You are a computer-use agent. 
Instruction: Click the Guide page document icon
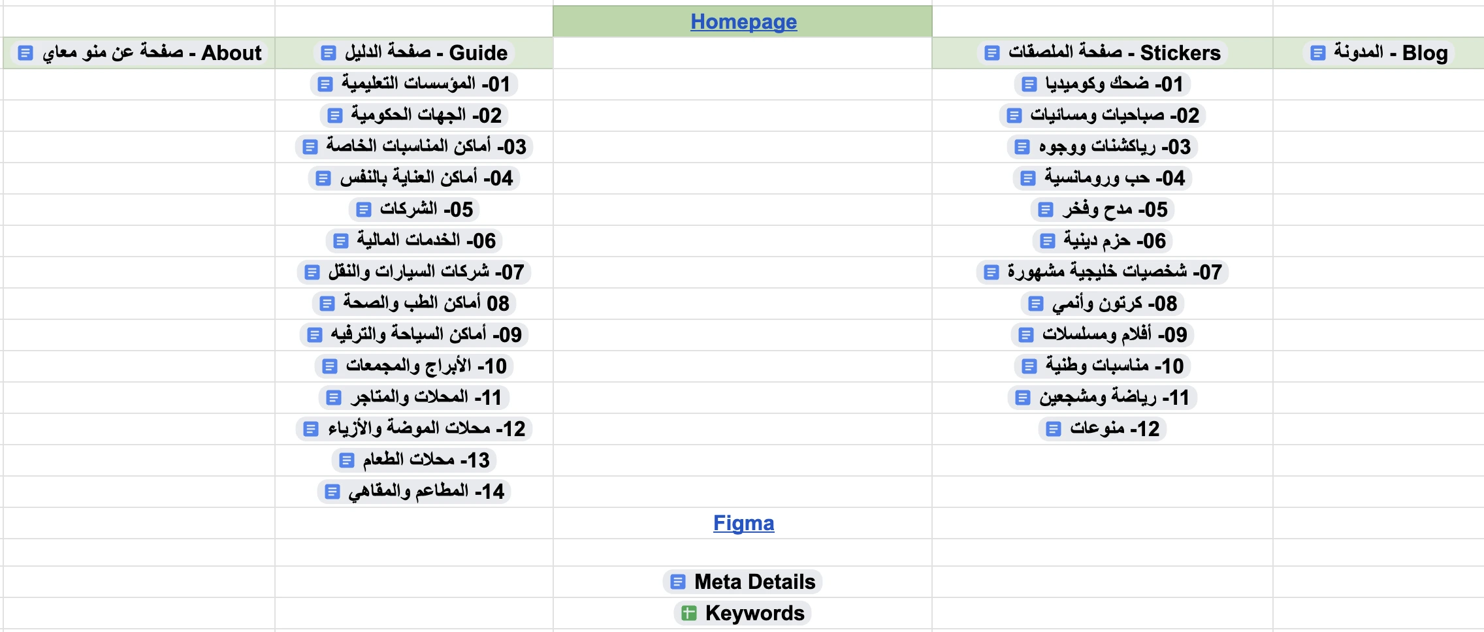click(329, 53)
